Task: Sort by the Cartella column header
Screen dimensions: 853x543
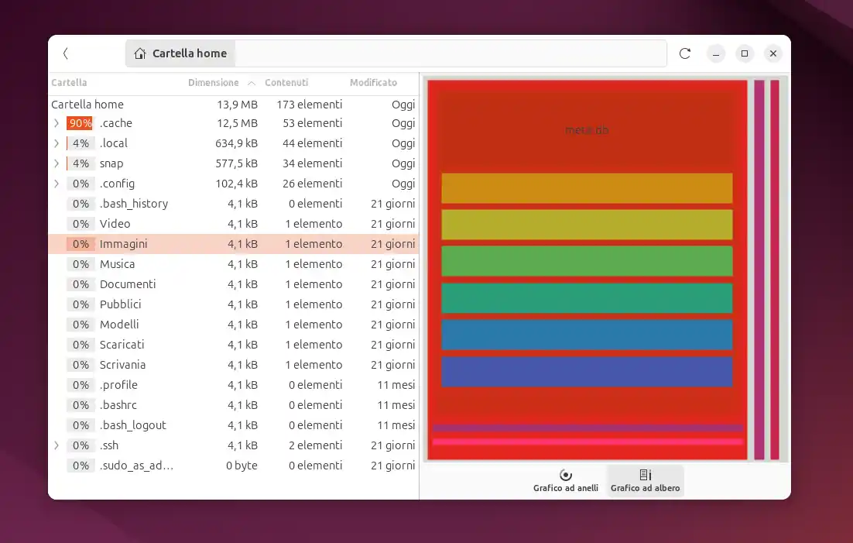Action: (x=69, y=83)
